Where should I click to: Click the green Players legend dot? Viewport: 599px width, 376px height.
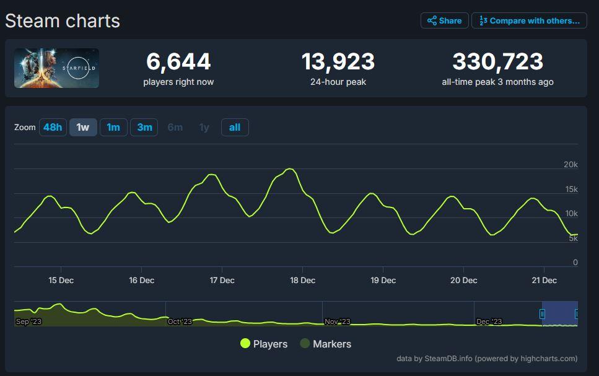(x=245, y=344)
